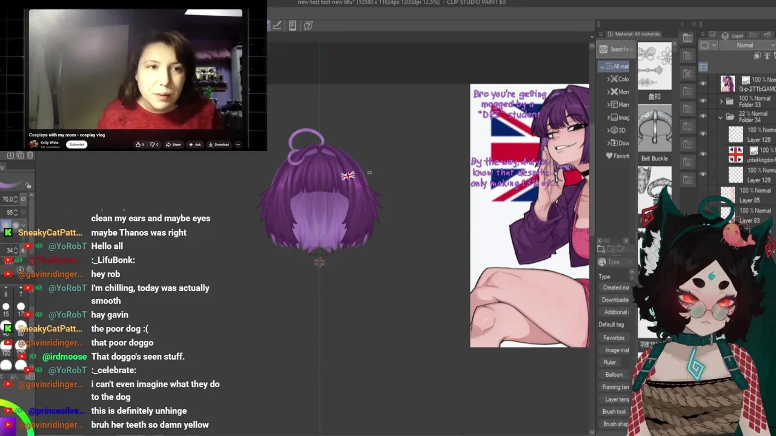Click the tablet device icon in the command bar
Screen dimensions: 776x436
[x=292, y=25]
